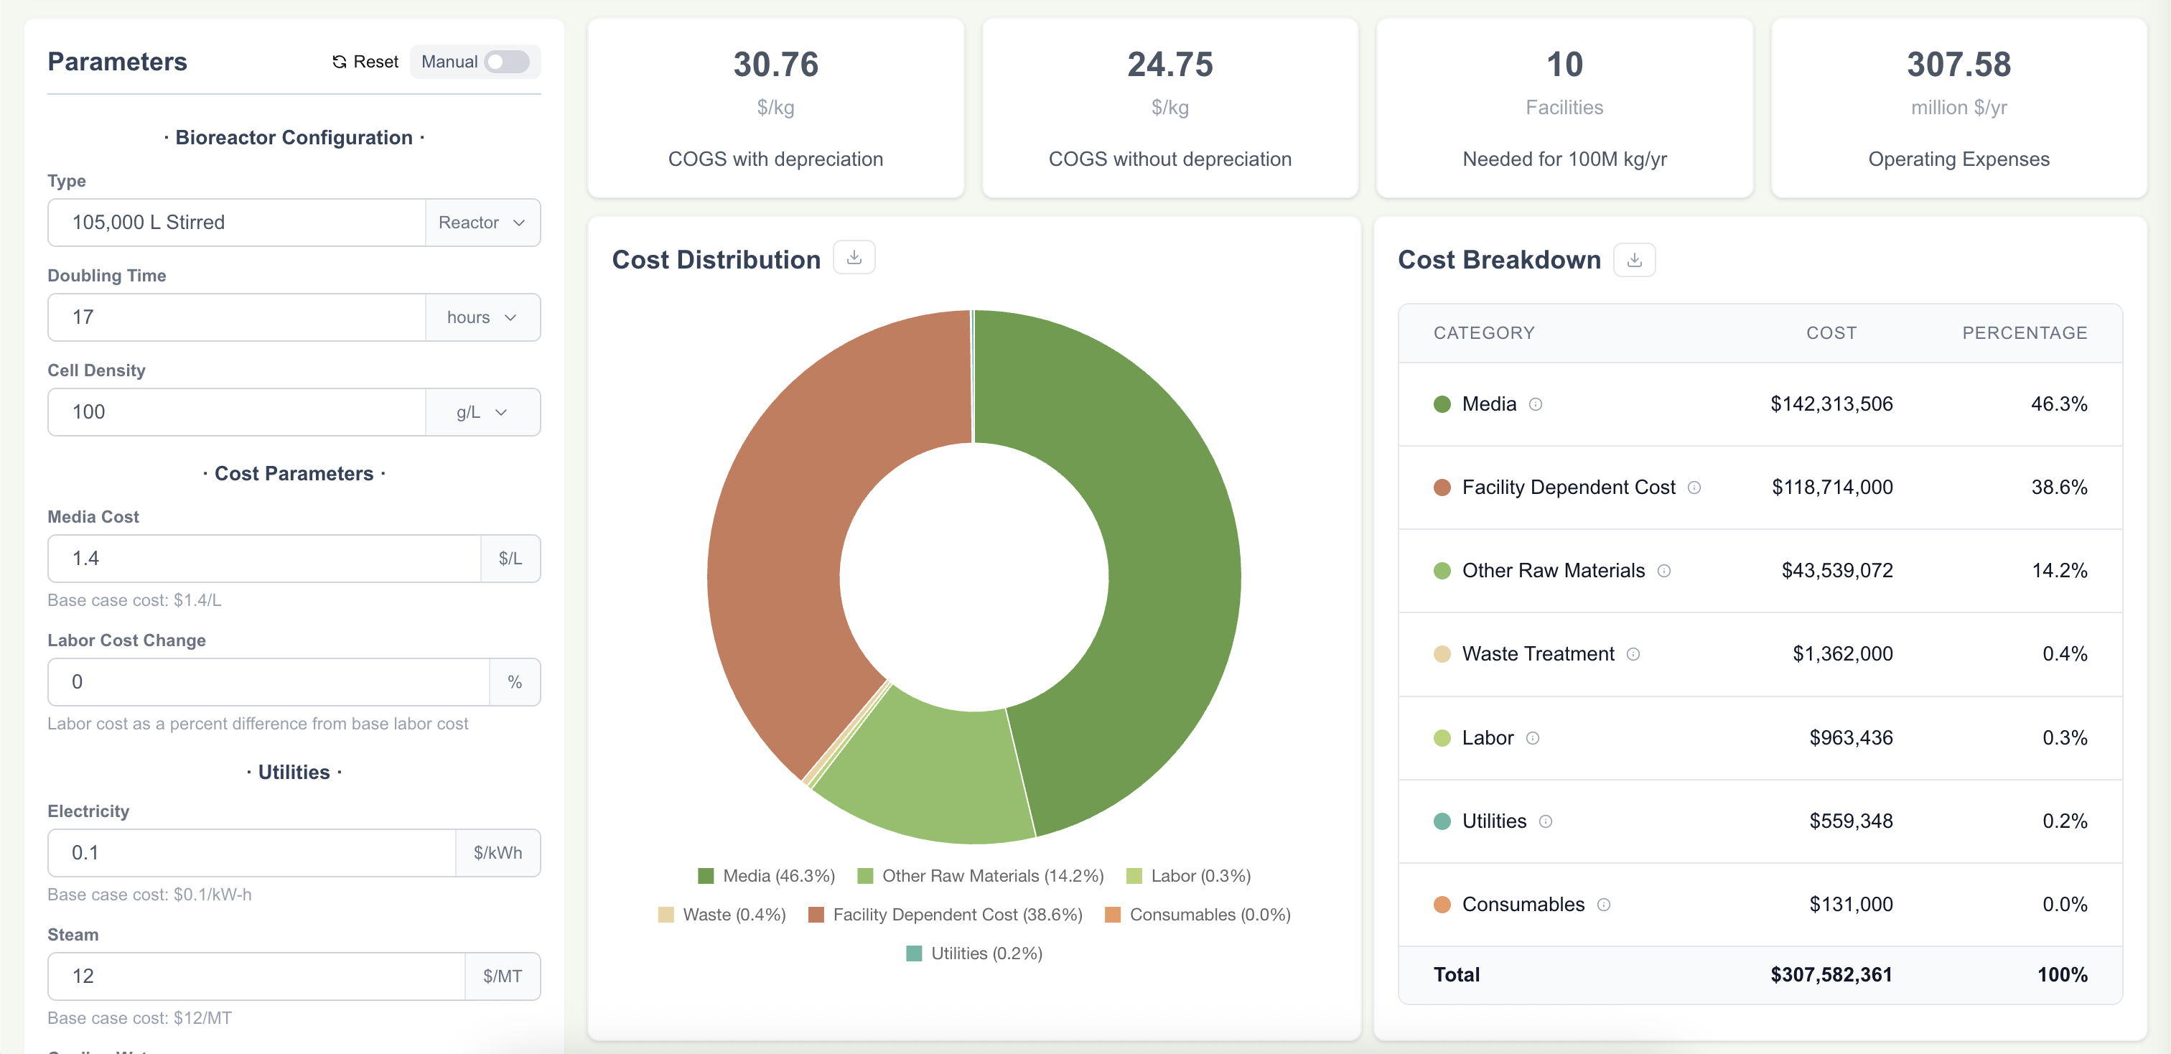Toggle Utilities (0.2%) legend entry

click(x=974, y=953)
